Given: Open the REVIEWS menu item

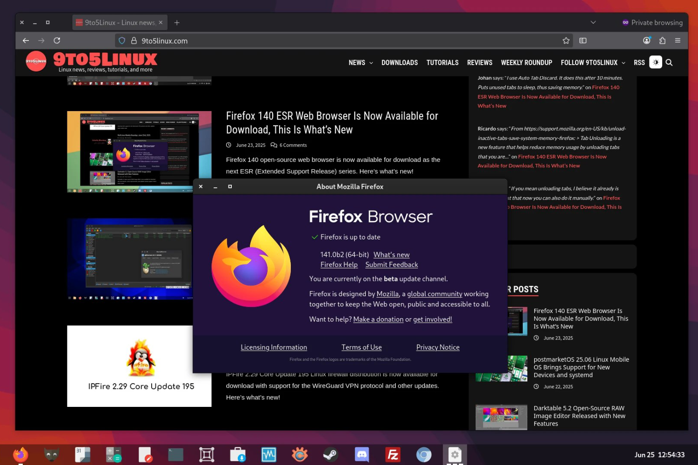Looking at the screenshot, I should coord(480,63).
